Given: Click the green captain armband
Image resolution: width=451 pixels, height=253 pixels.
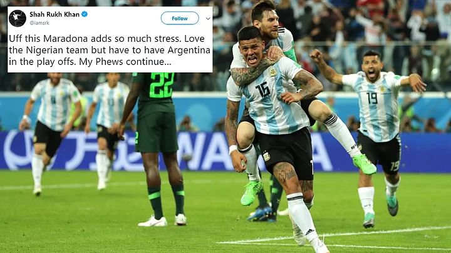Looking at the screenshot, I should tap(291, 54).
